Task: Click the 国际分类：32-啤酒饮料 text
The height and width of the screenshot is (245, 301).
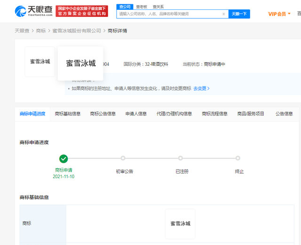Action: tap(146, 64)
